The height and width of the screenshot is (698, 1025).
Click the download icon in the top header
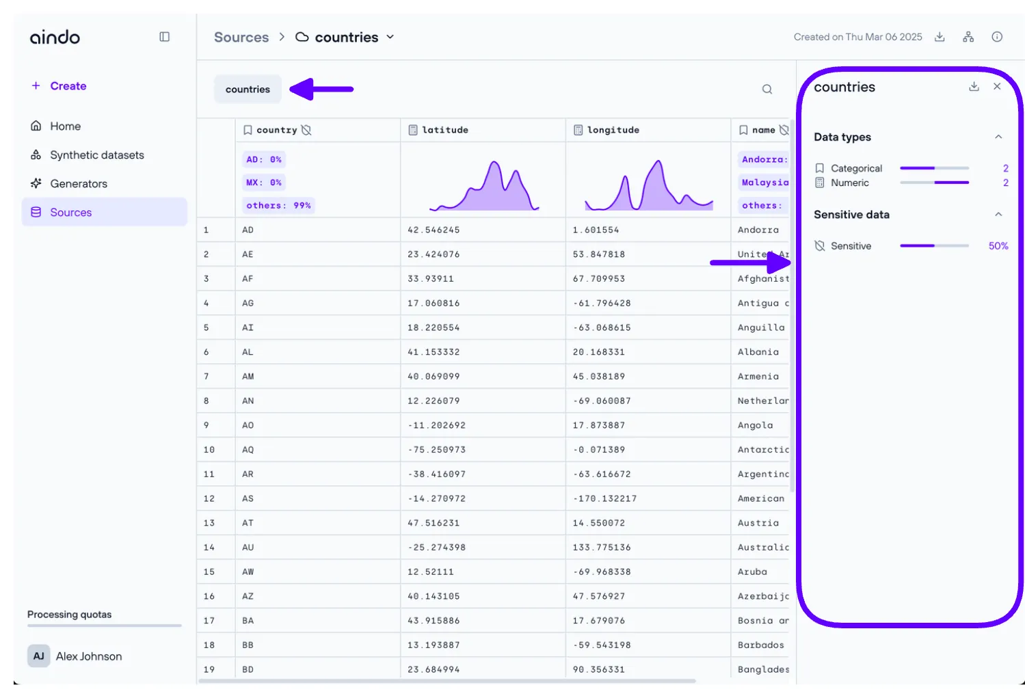[x=940, y=37]
